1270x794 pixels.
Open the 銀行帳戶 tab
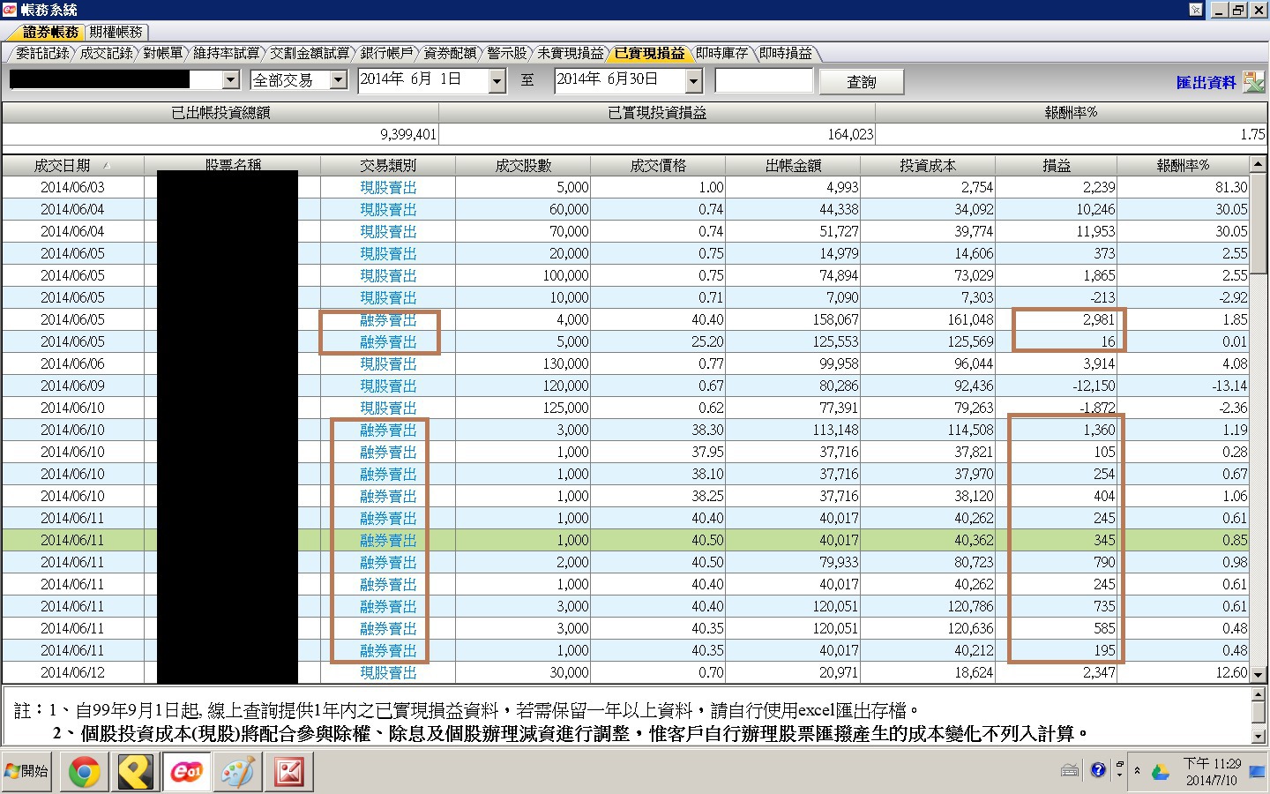tap(386, 53)
